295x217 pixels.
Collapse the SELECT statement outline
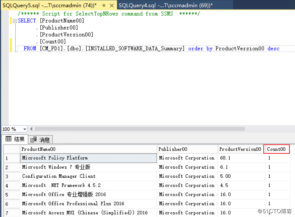point(15,21)
